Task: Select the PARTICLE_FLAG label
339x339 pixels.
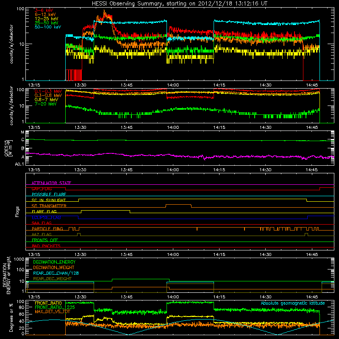Action: [x=47, y=228]
